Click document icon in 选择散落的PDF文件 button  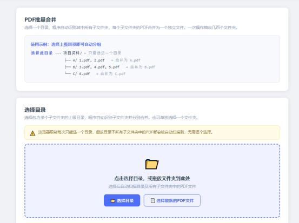click(x=152, y=200)
